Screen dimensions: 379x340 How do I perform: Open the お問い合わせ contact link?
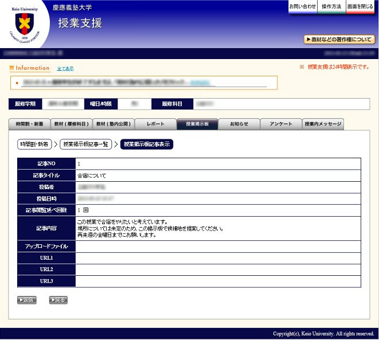(x=302, y=7)
